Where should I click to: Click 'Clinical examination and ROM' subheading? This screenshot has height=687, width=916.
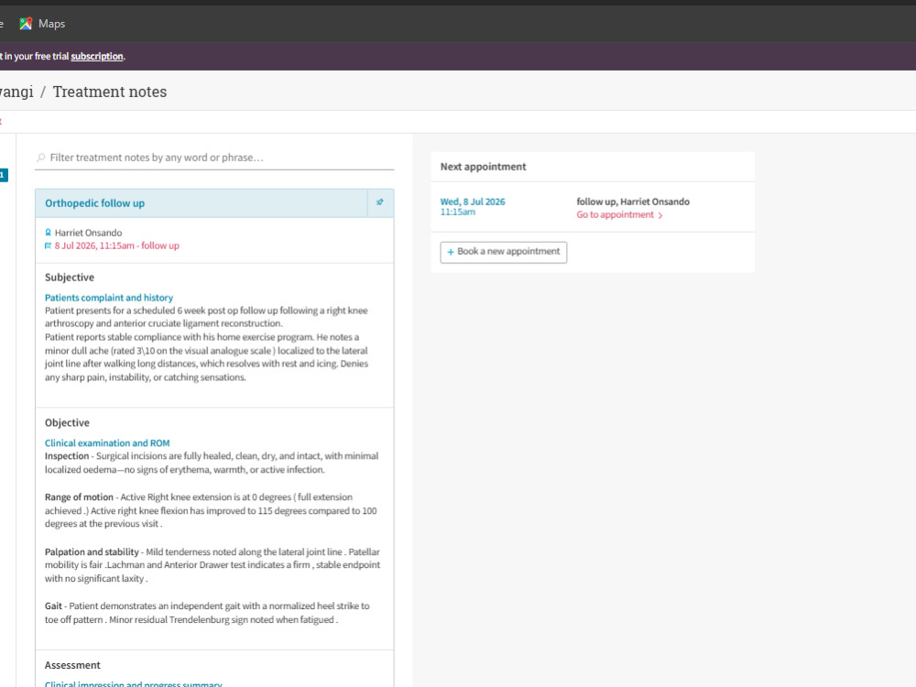tap(107, 442)
